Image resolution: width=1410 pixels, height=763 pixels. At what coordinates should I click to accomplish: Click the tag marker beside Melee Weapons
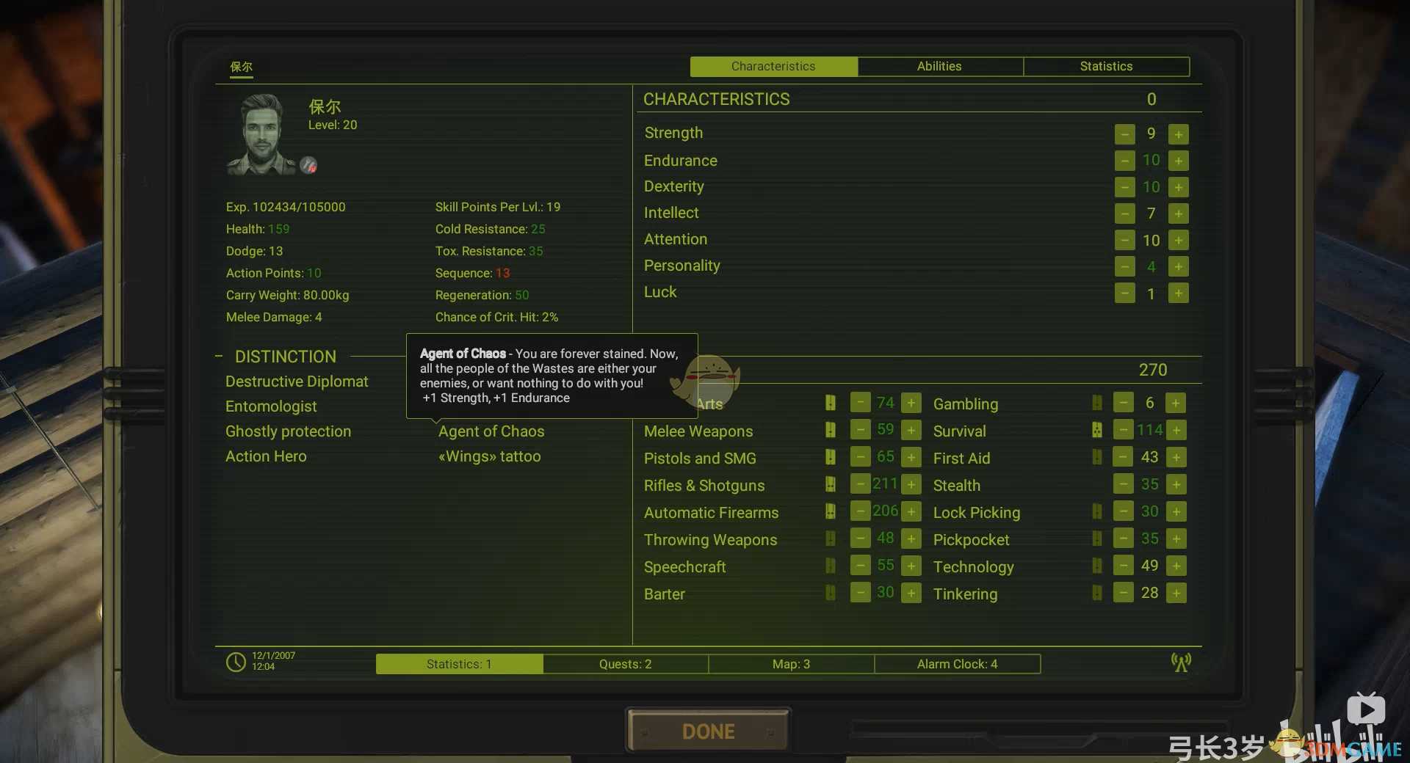coord(830,430)
